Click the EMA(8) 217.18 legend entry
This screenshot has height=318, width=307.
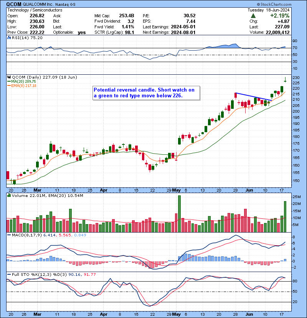(21, 85)
